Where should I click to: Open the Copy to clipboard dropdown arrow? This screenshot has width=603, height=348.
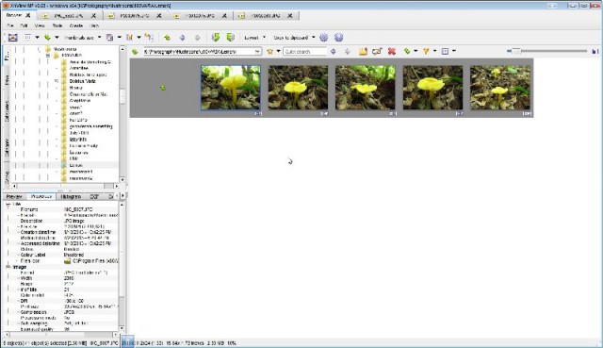click(313, 38)
